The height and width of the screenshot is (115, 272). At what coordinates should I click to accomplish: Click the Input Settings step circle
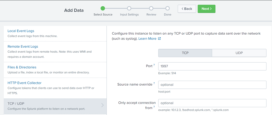pyautogui.click(x=129, y=8)
